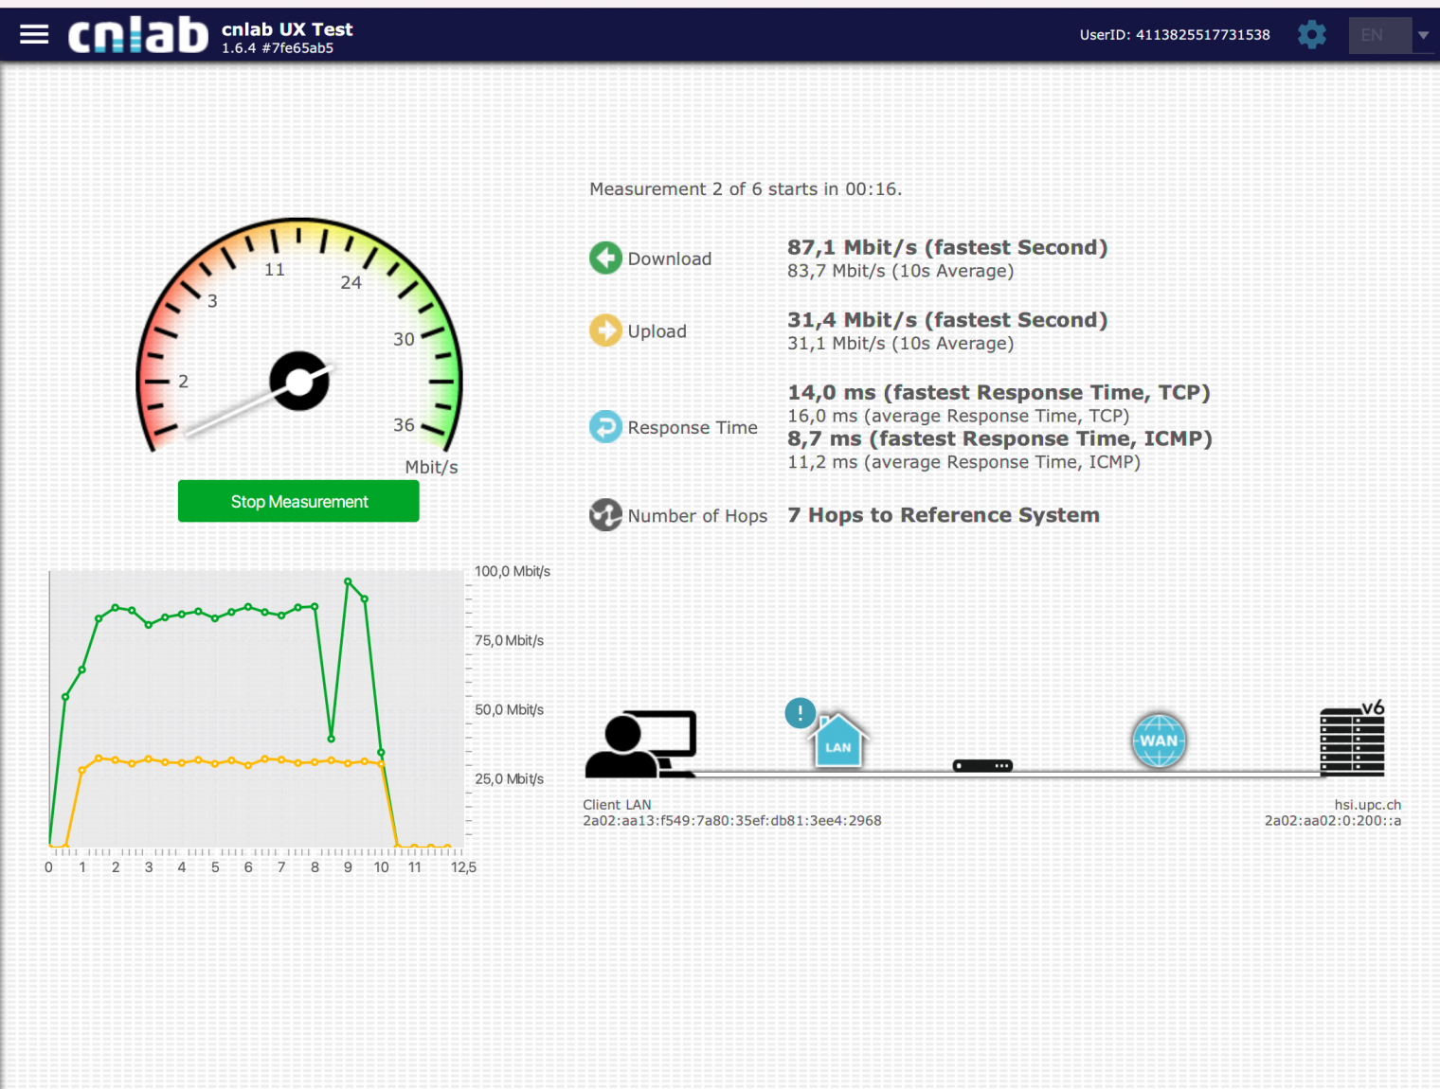The width and height of the screenshot is (1440, 1089).
Task: Click the LAN house icon
Action: click(x=838, y=741)
